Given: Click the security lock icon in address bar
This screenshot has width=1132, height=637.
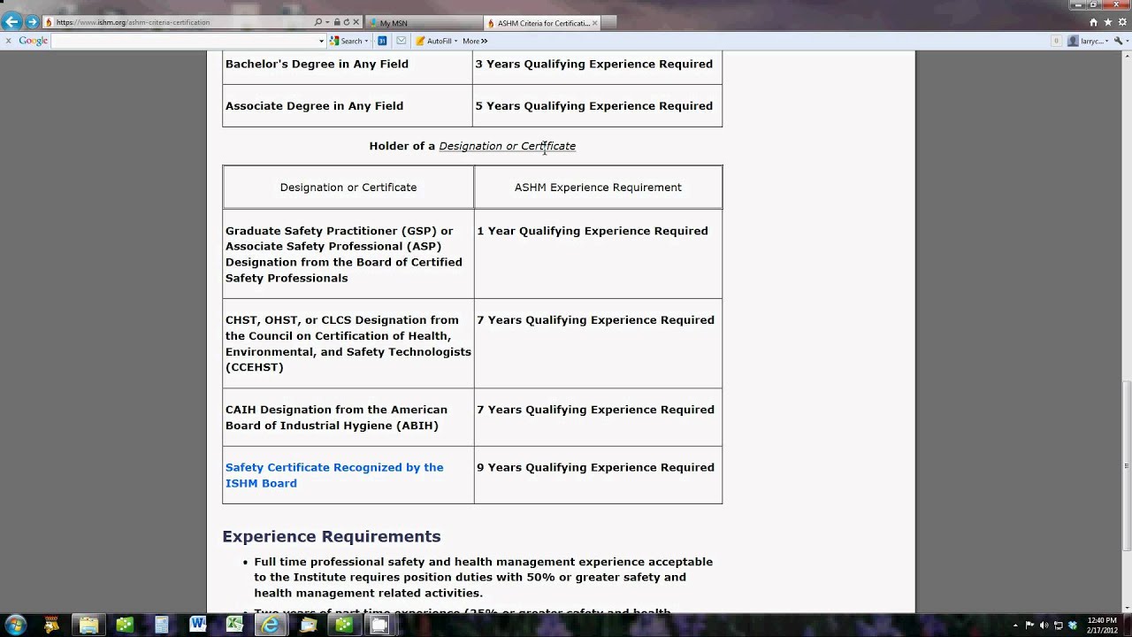Looking at the screenshot, I should pos(337,22).
